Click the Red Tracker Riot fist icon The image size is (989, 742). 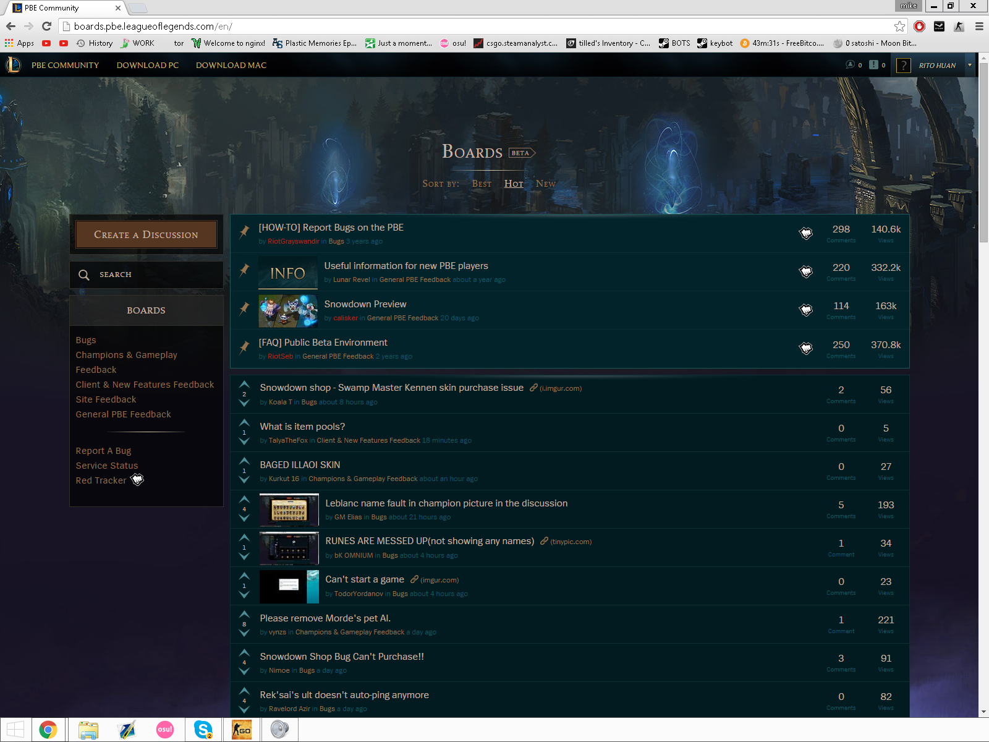point(137,480)
